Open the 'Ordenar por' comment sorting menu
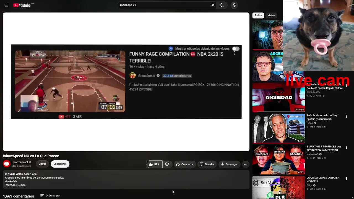Viewport: 354px width, 199px height. [x=50, y=196]
